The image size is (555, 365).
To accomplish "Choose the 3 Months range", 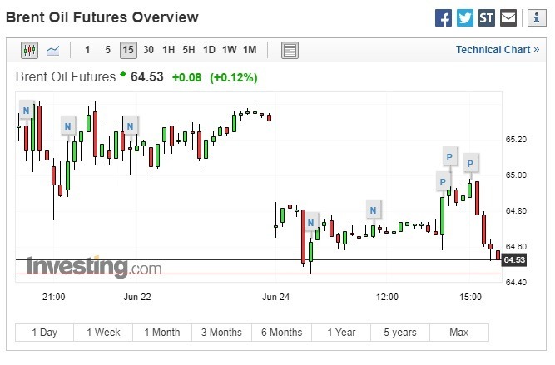I will click(221, 333).
